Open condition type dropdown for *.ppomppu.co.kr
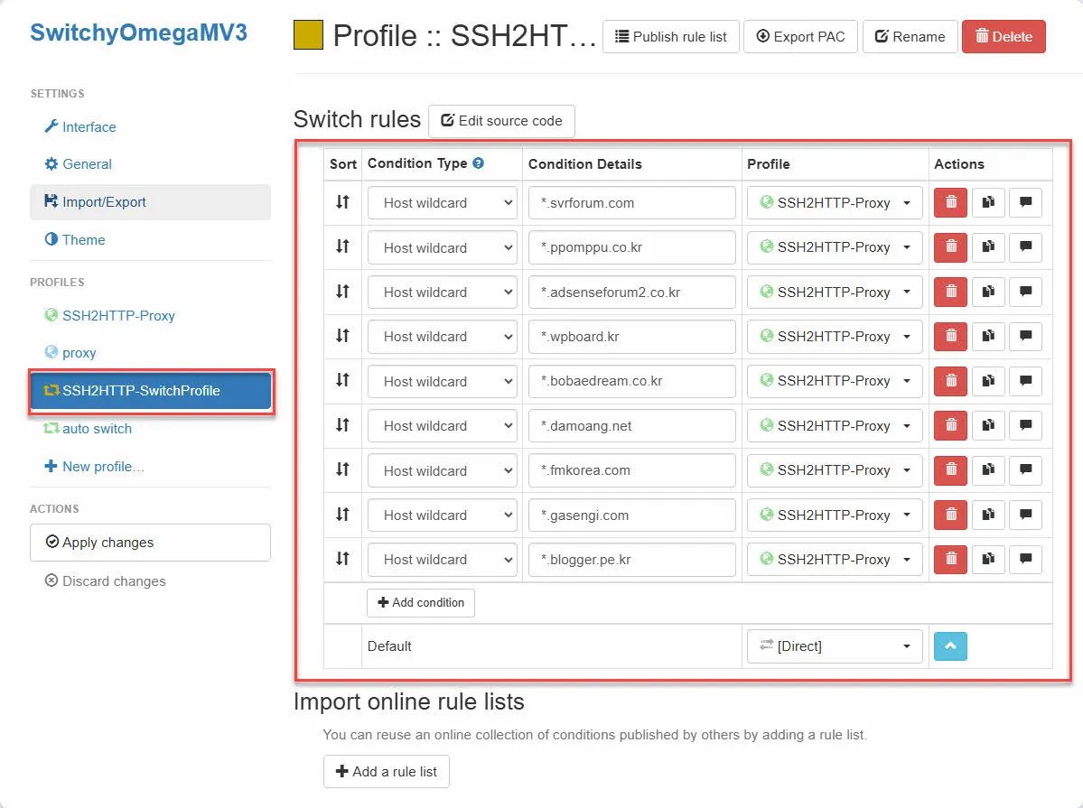 click(x=442, y=247)
